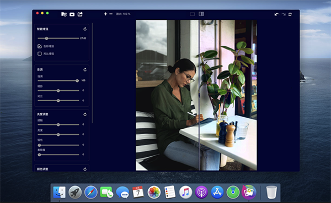Open Photos app from the dock

point(154,192)
